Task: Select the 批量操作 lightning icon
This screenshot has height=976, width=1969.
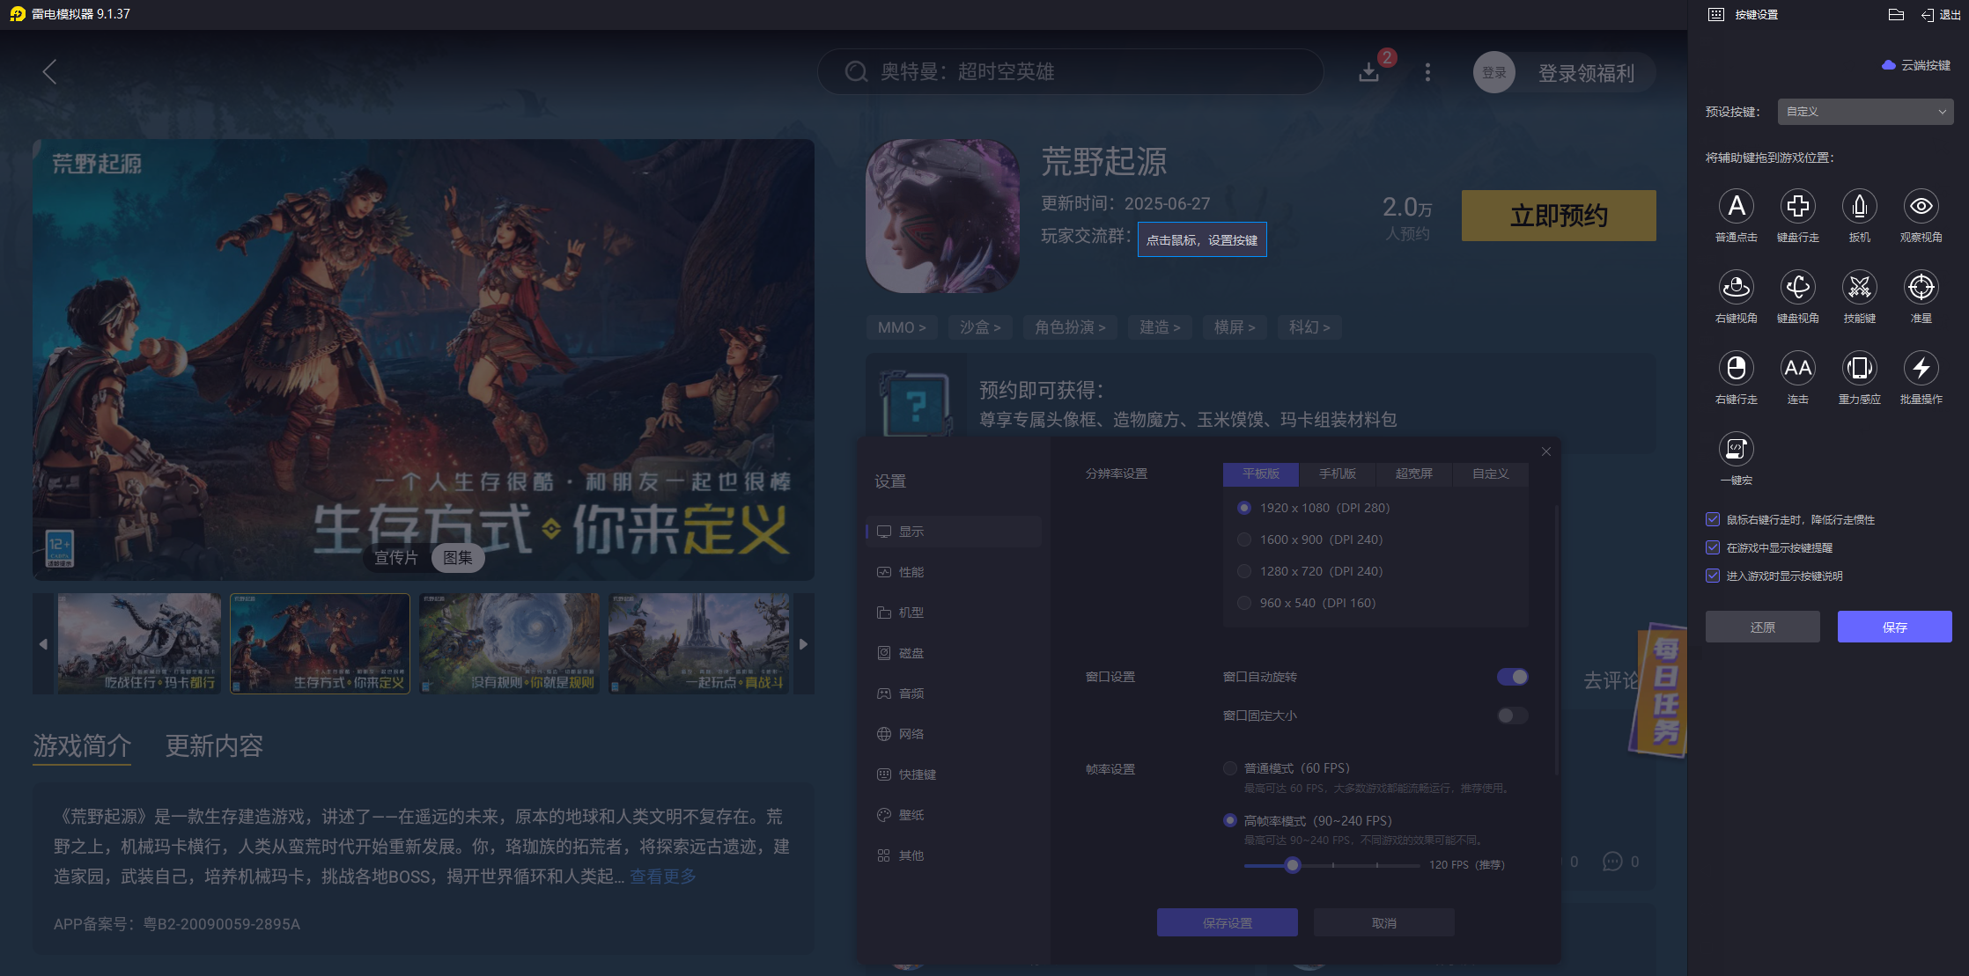Action: pos(1921,368)
